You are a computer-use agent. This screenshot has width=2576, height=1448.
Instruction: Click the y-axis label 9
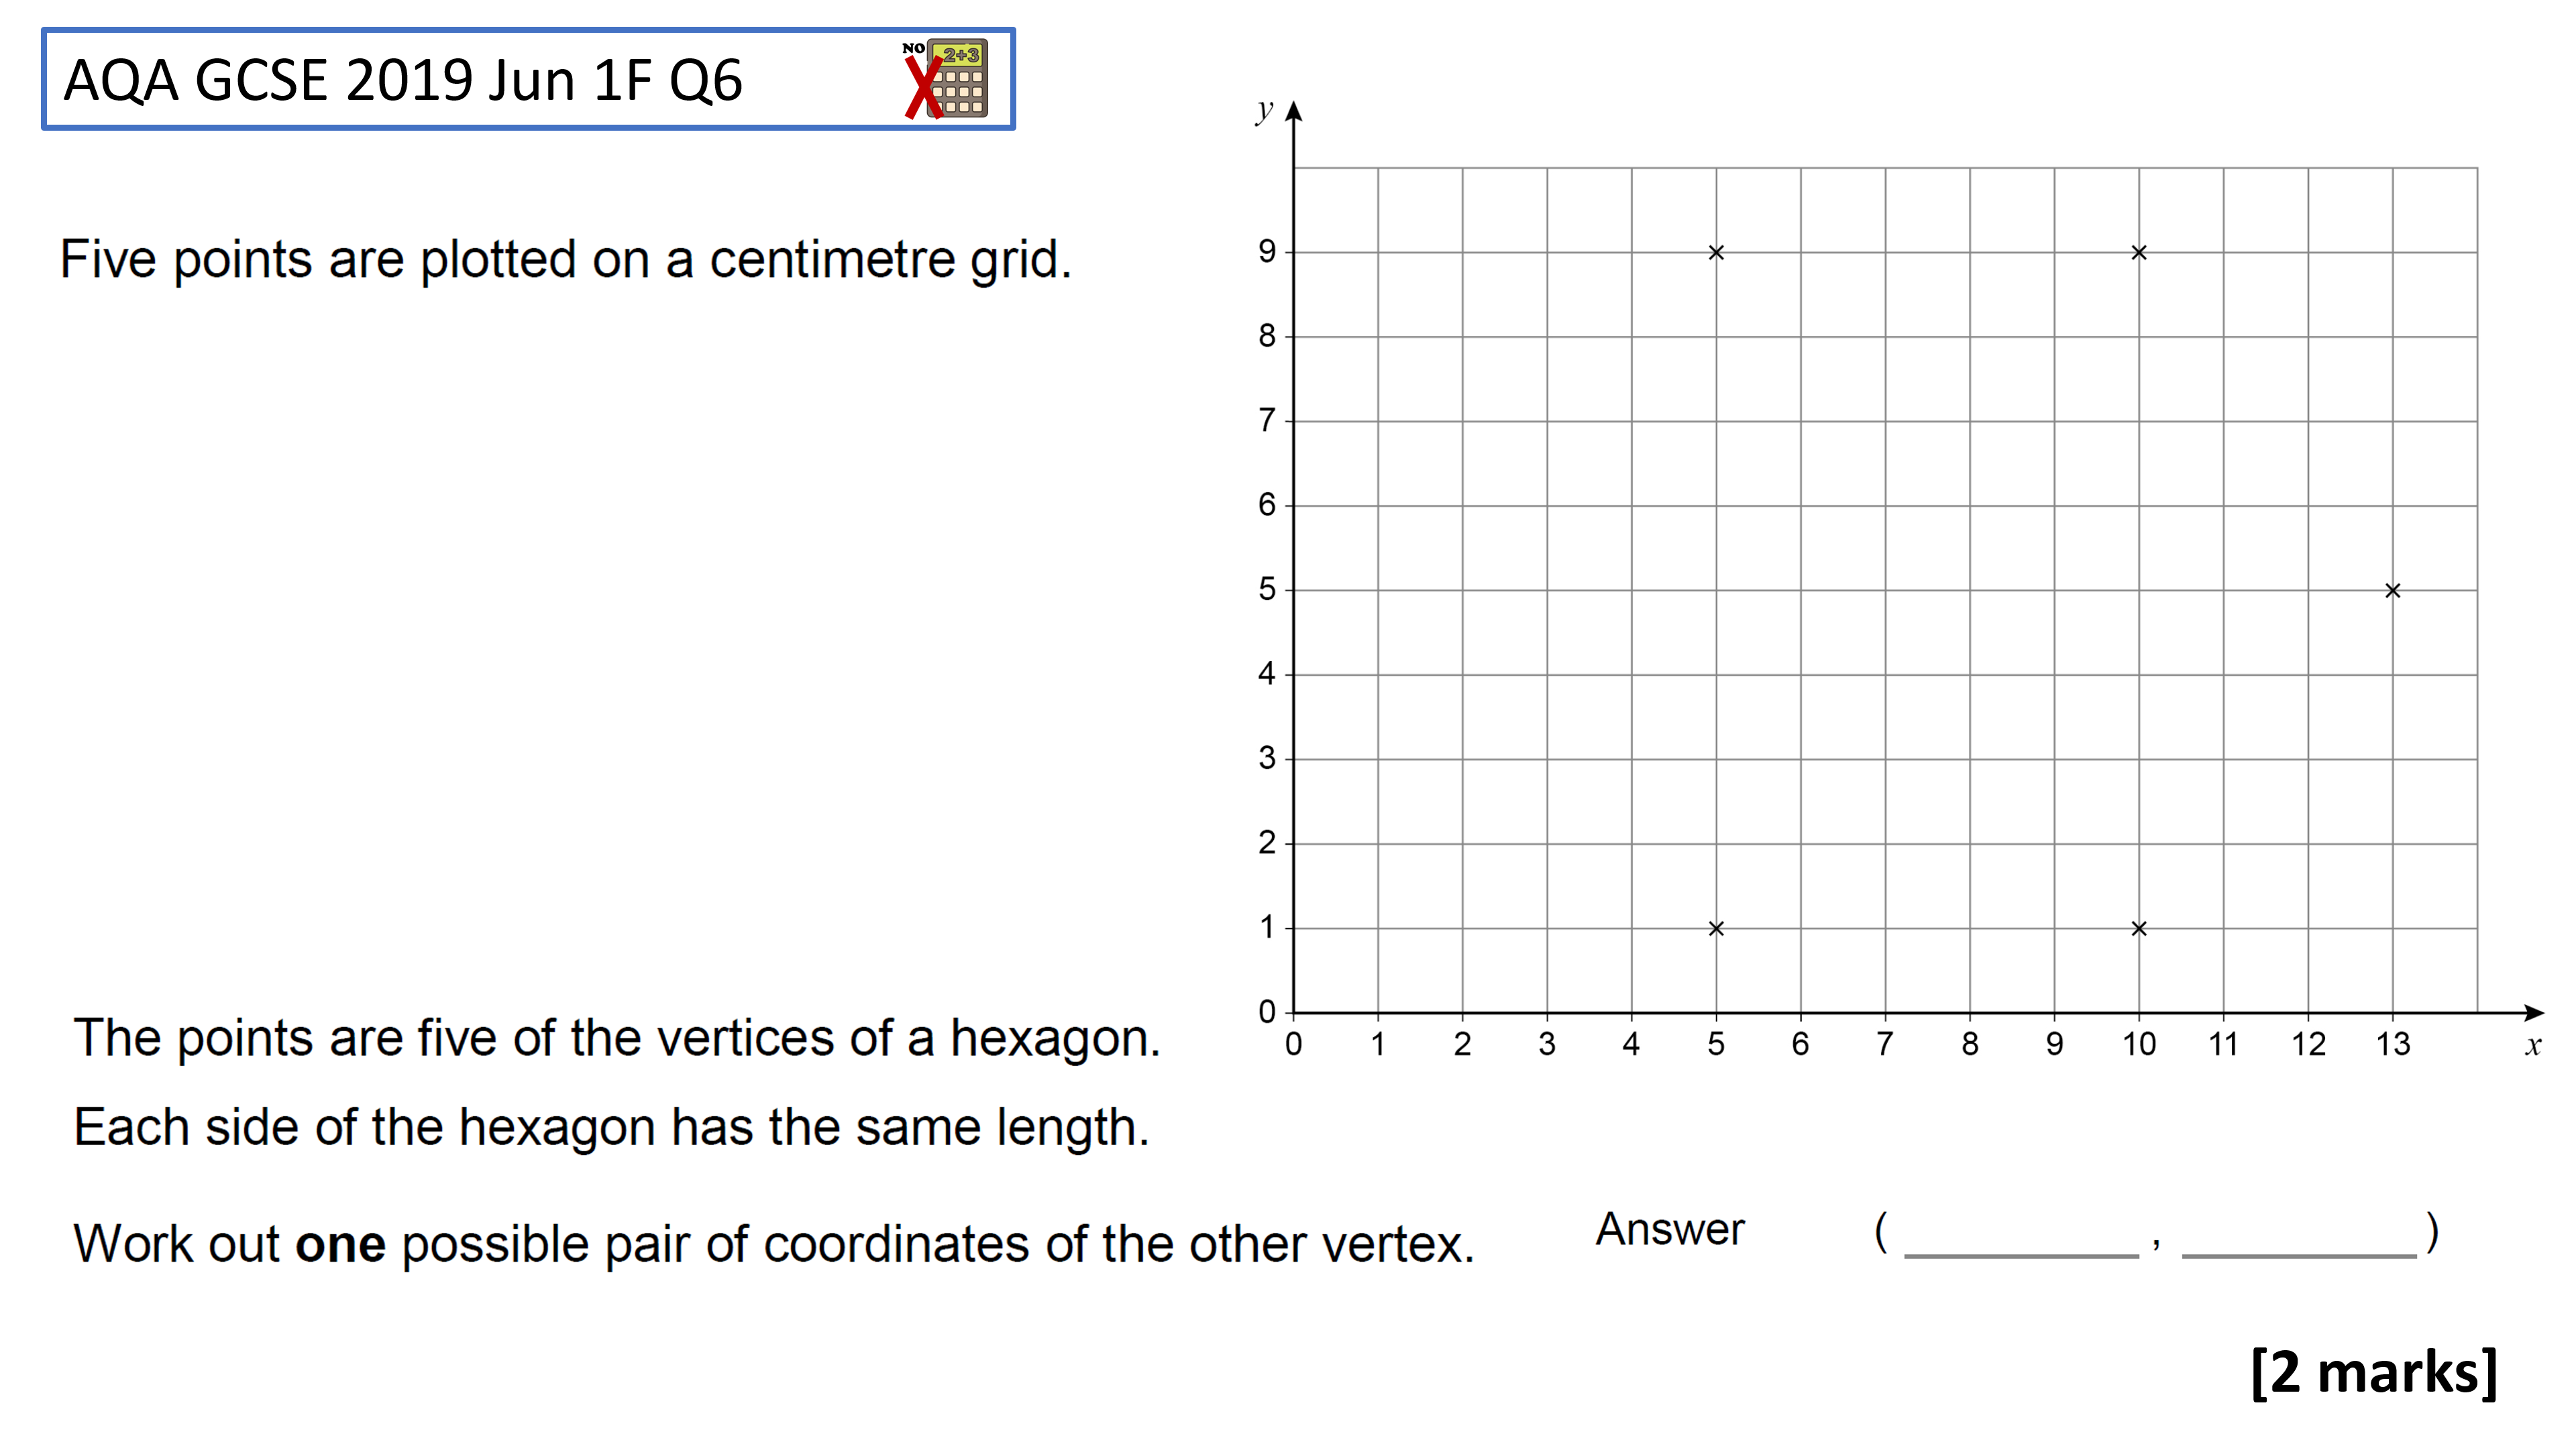1267,252
